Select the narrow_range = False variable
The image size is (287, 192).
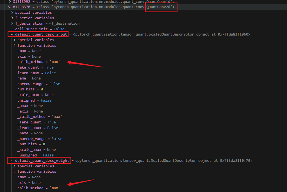click(38, 84)
